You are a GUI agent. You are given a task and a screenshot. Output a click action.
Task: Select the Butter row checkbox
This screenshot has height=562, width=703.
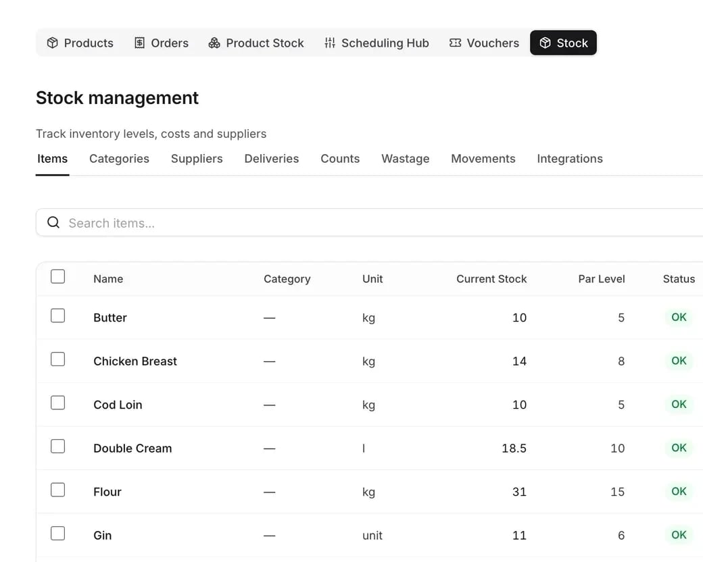[x=58, y=315]
